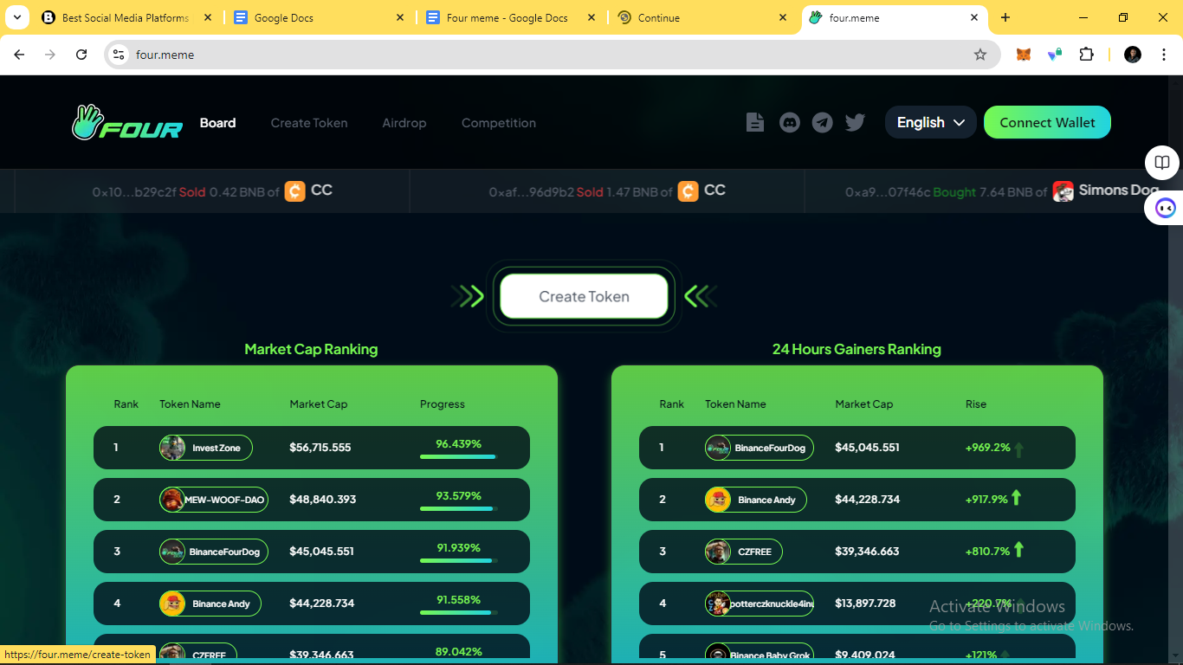
Task: Click the CZFREE avatar in Gainers Ranking
Action: click(718, 552)
